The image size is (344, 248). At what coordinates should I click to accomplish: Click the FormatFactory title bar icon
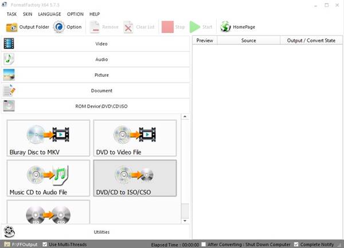[x=5, y=5]
